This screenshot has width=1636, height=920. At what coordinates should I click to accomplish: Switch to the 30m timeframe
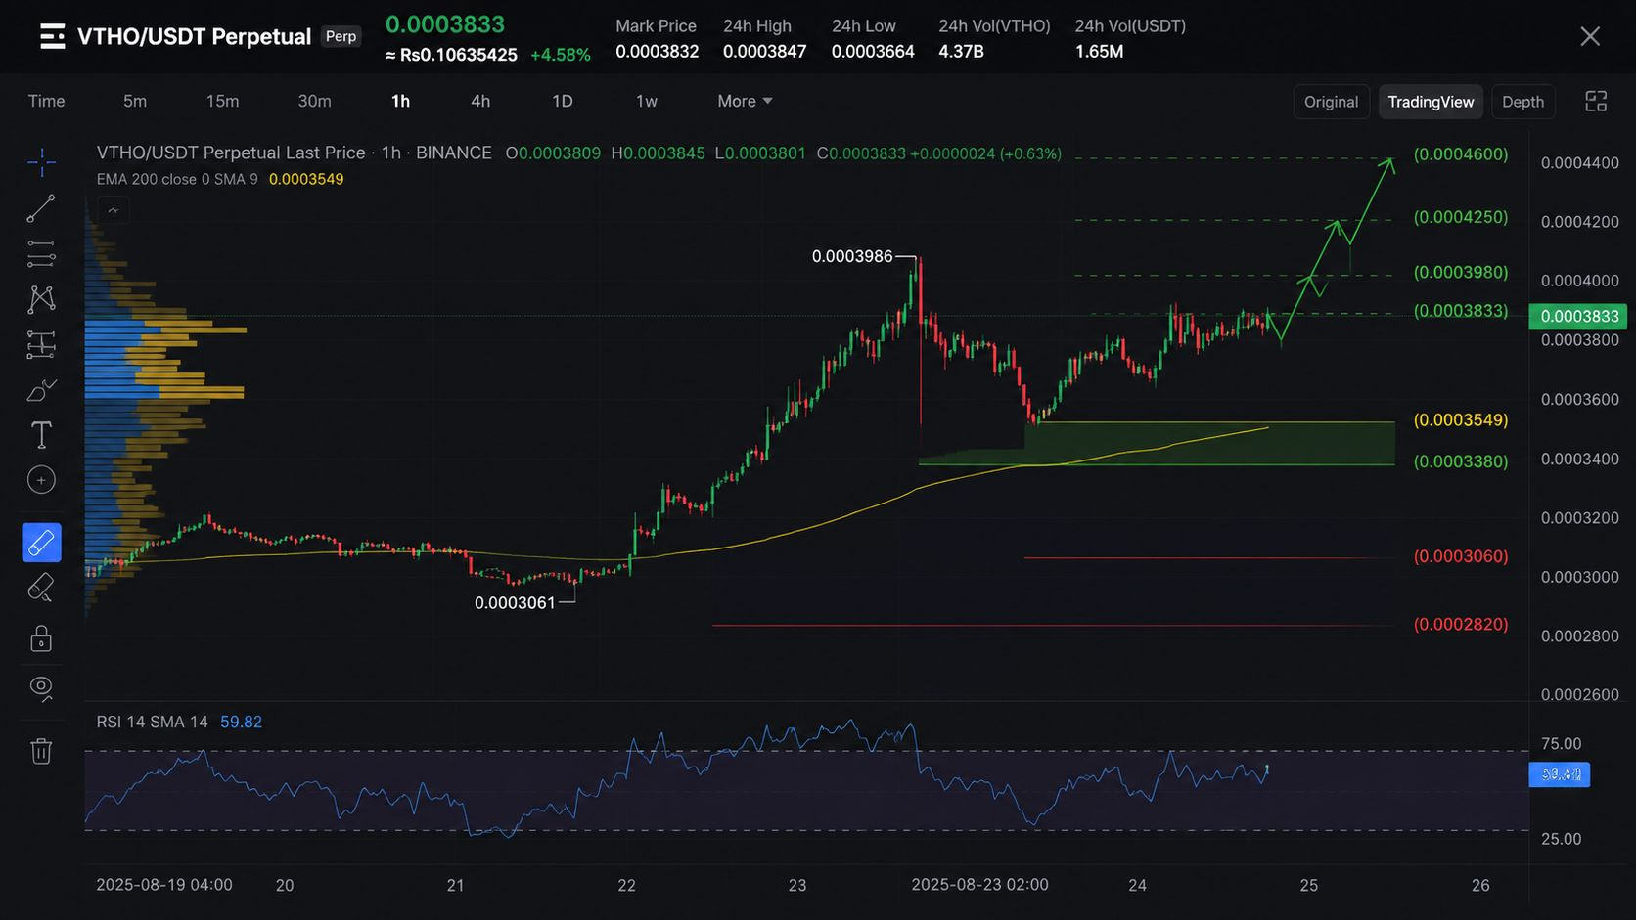coord(314,101)
